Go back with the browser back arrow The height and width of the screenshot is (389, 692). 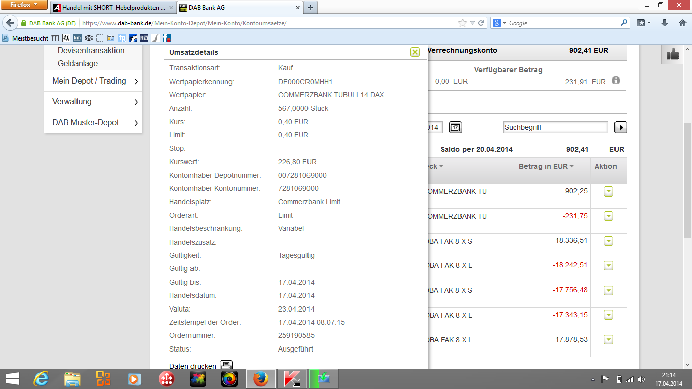click(x=10, y=23)
